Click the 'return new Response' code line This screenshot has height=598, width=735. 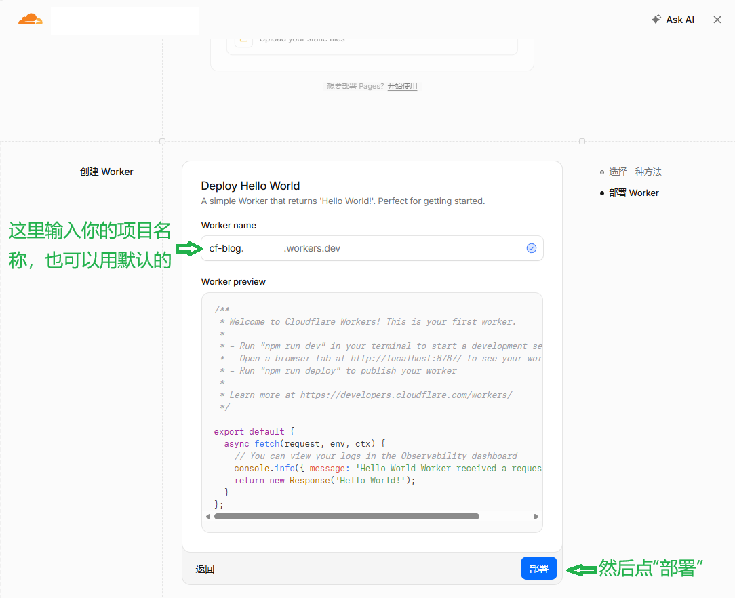(x=324, y=481)
